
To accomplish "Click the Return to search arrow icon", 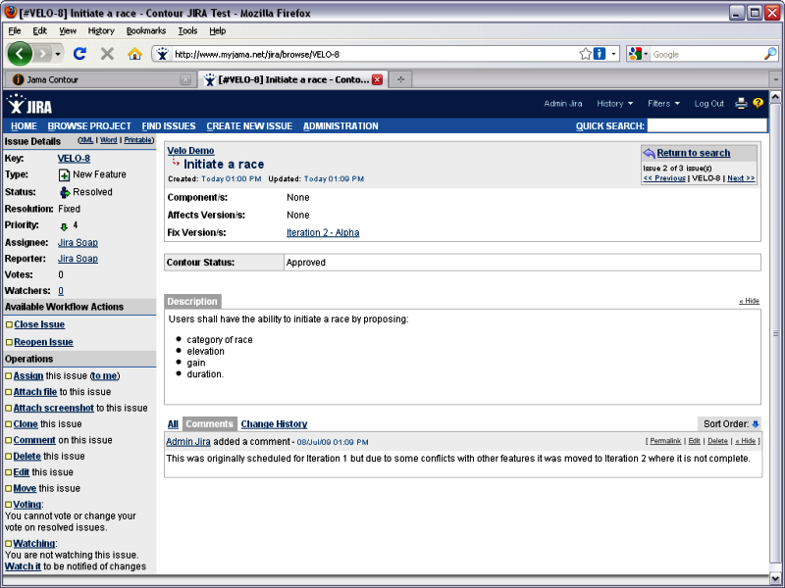I will point(649,153).
